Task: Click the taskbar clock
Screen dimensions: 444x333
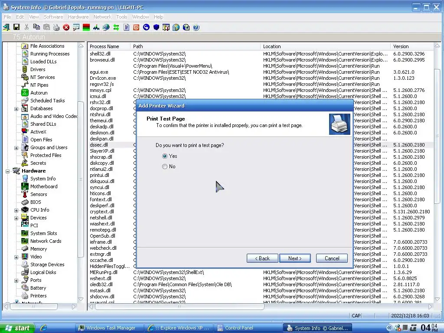Action: click(x=429, y=328)
